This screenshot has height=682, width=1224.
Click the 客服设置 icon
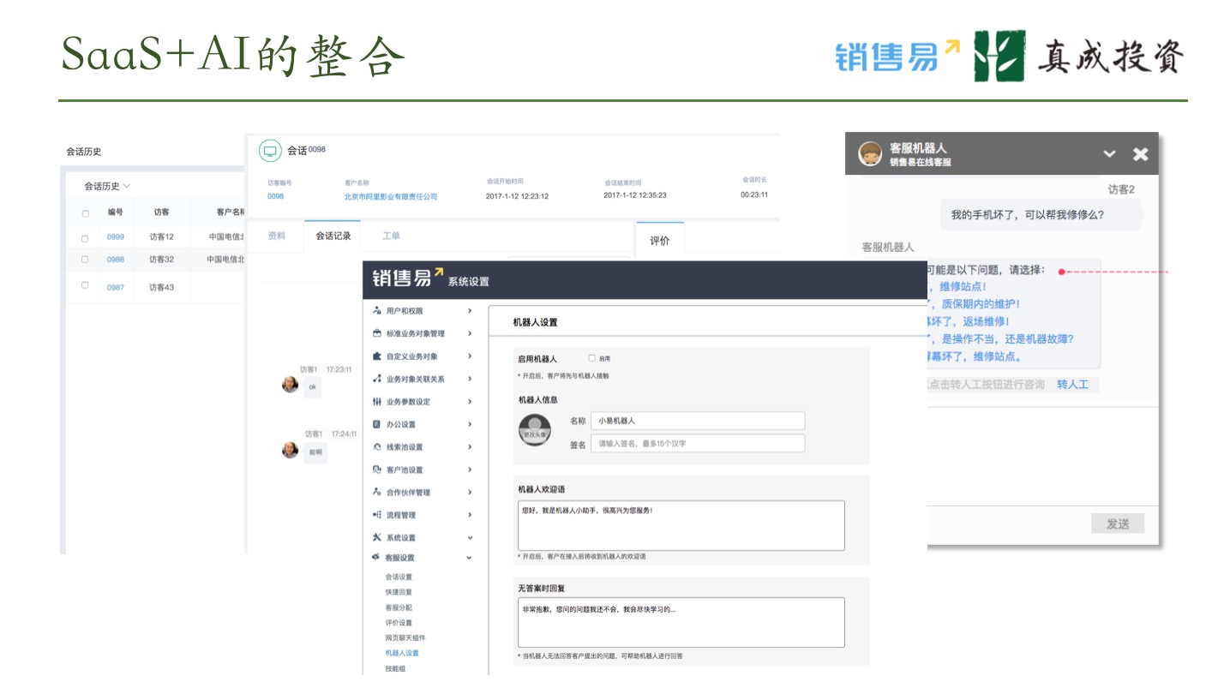click(x=377, y=557)
